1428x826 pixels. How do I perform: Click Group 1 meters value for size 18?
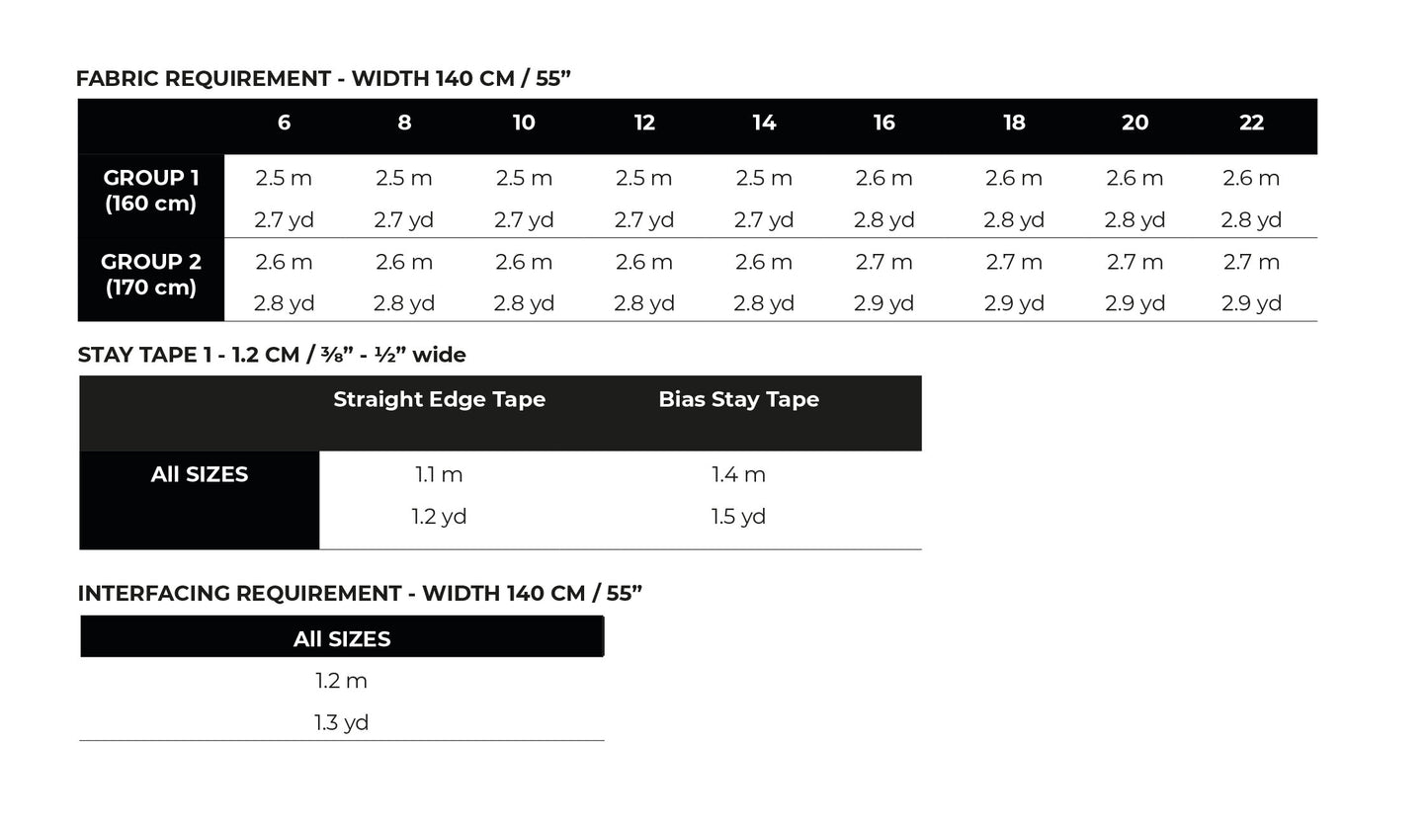point(1014,179)
